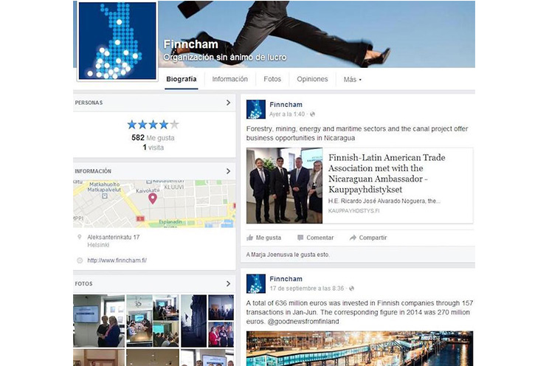This screenshot has height=366, width=549.
Task: Click the Marja Joenusva name
Action: [271, 255]
